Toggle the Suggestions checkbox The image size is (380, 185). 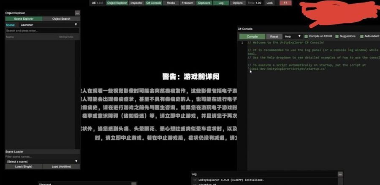click(x=337, y=37)
